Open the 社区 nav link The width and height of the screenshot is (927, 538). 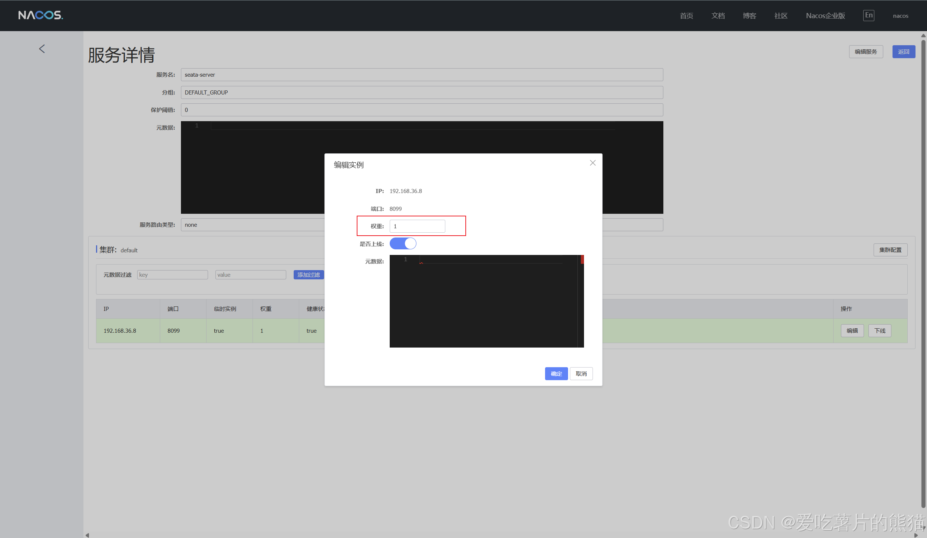(781, 16)
